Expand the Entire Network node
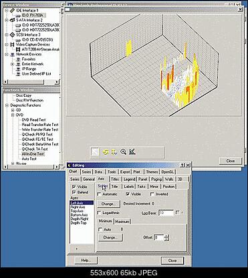This screenshot has height=278, width=248. (13, 64)
